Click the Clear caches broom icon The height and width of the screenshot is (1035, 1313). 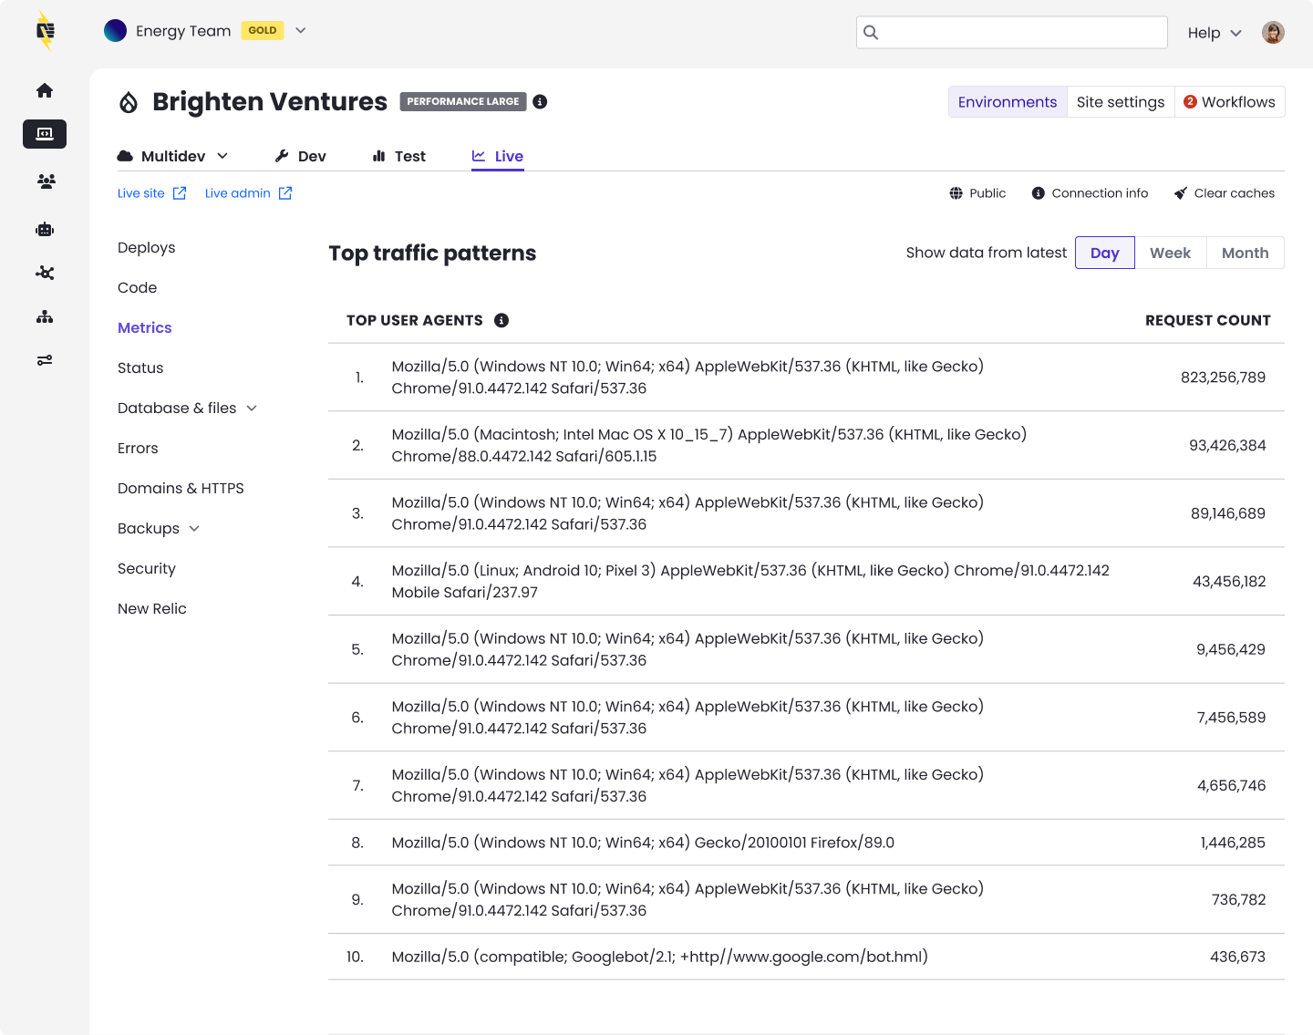click(1181, 193)
